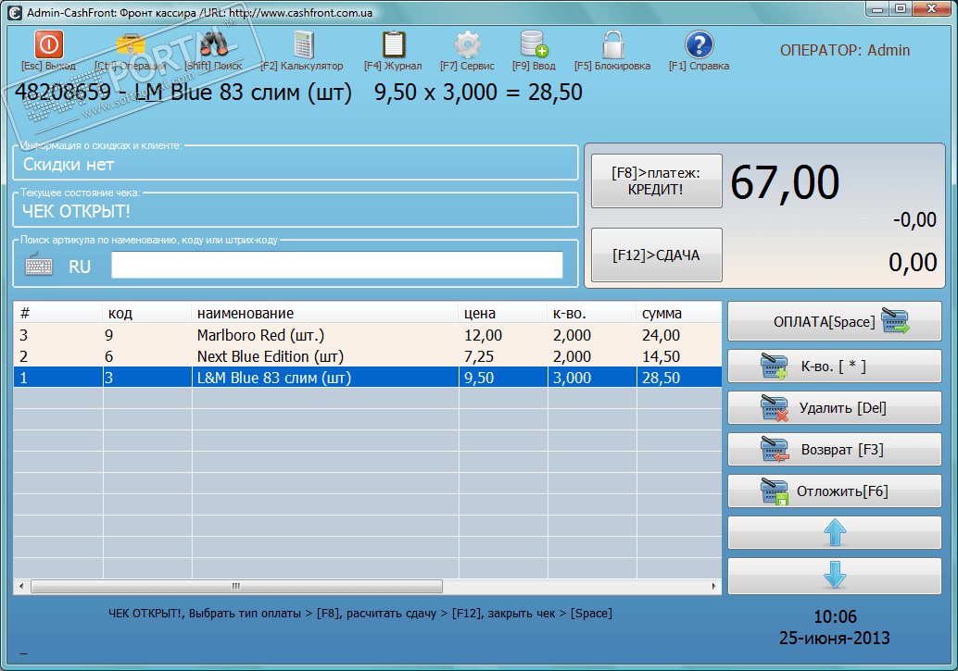The height and width of the screenshot is (671, 958).
Task: Click the ОПЕРАТОР: Admin label
Action: (845, 50)
